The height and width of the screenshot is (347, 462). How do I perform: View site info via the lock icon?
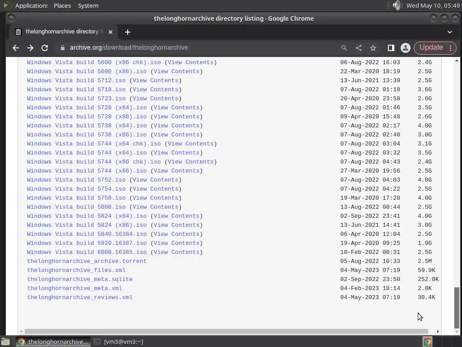tap(62, 47)
